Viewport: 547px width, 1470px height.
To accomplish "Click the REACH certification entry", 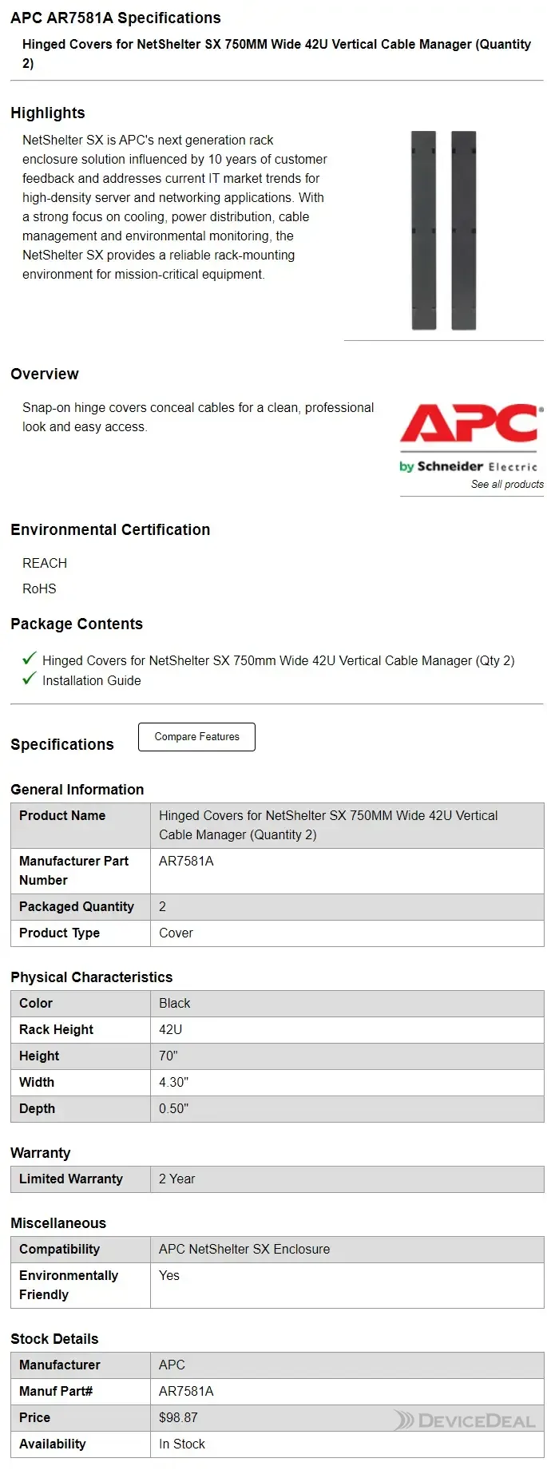I will [x=45, y=563].
